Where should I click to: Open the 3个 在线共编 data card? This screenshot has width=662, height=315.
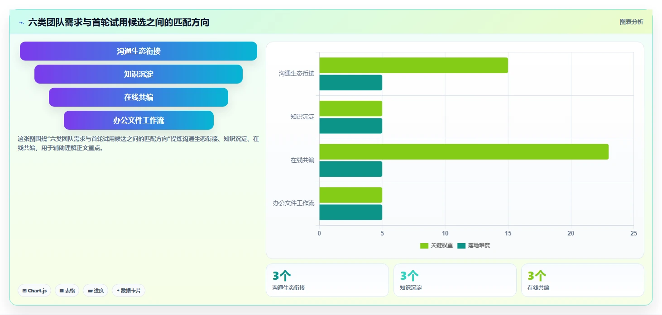(x=583, y=280)
